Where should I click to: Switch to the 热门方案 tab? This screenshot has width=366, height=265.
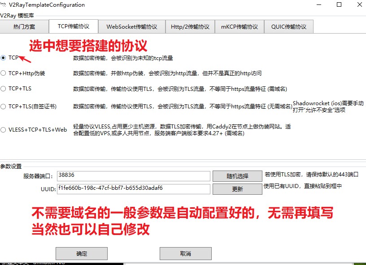(x=24, y=26)
